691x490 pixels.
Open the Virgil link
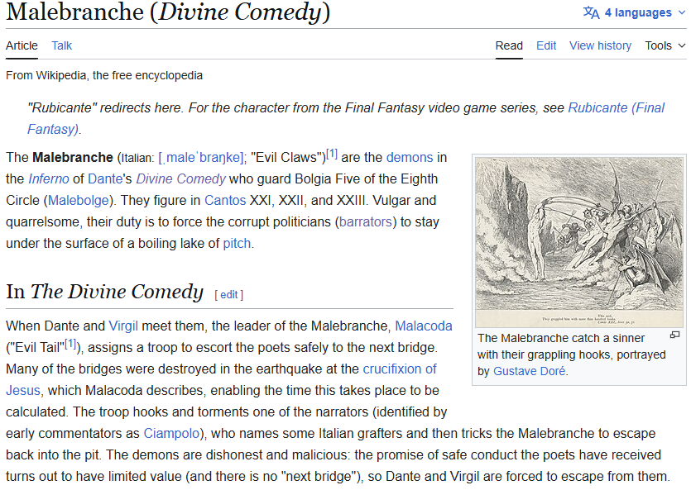[123, 326]
